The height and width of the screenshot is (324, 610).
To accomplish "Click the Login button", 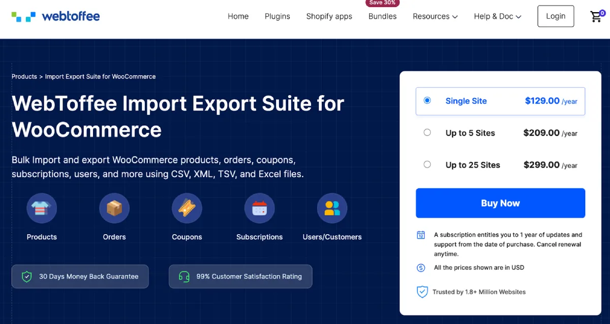I will 556,16.
